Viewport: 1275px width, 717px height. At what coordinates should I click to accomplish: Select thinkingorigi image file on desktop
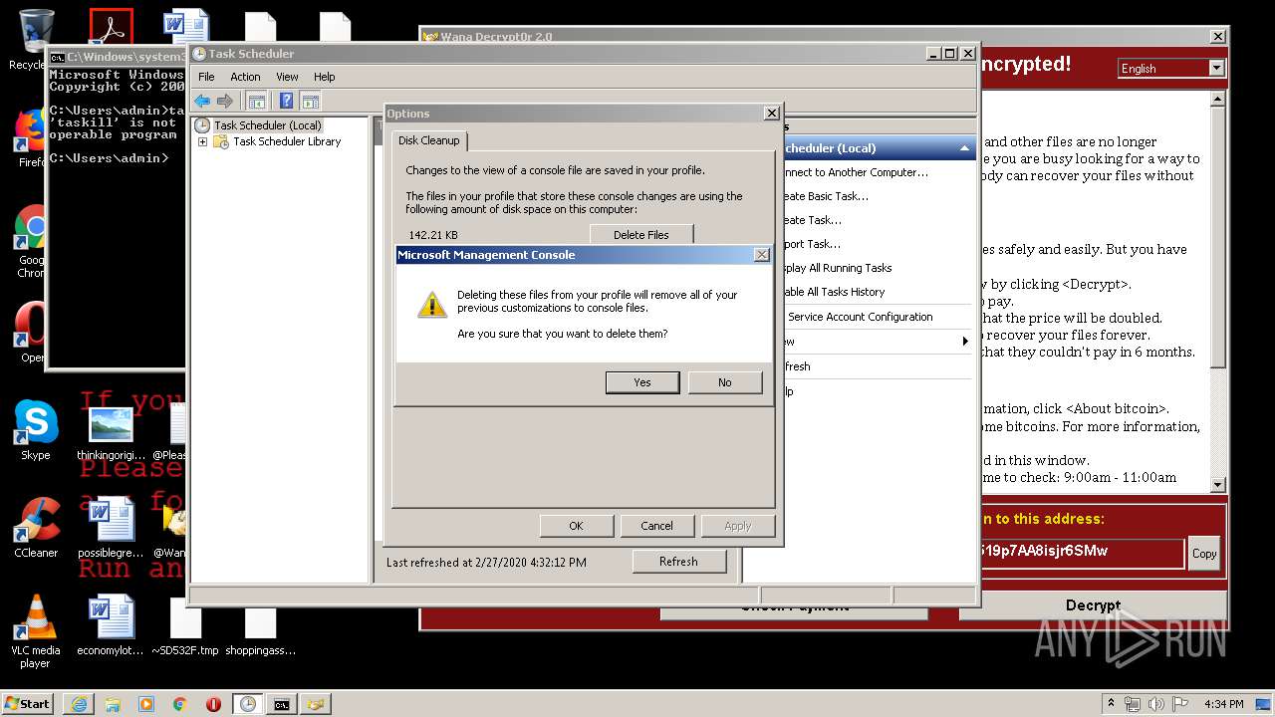coord(111,431)
